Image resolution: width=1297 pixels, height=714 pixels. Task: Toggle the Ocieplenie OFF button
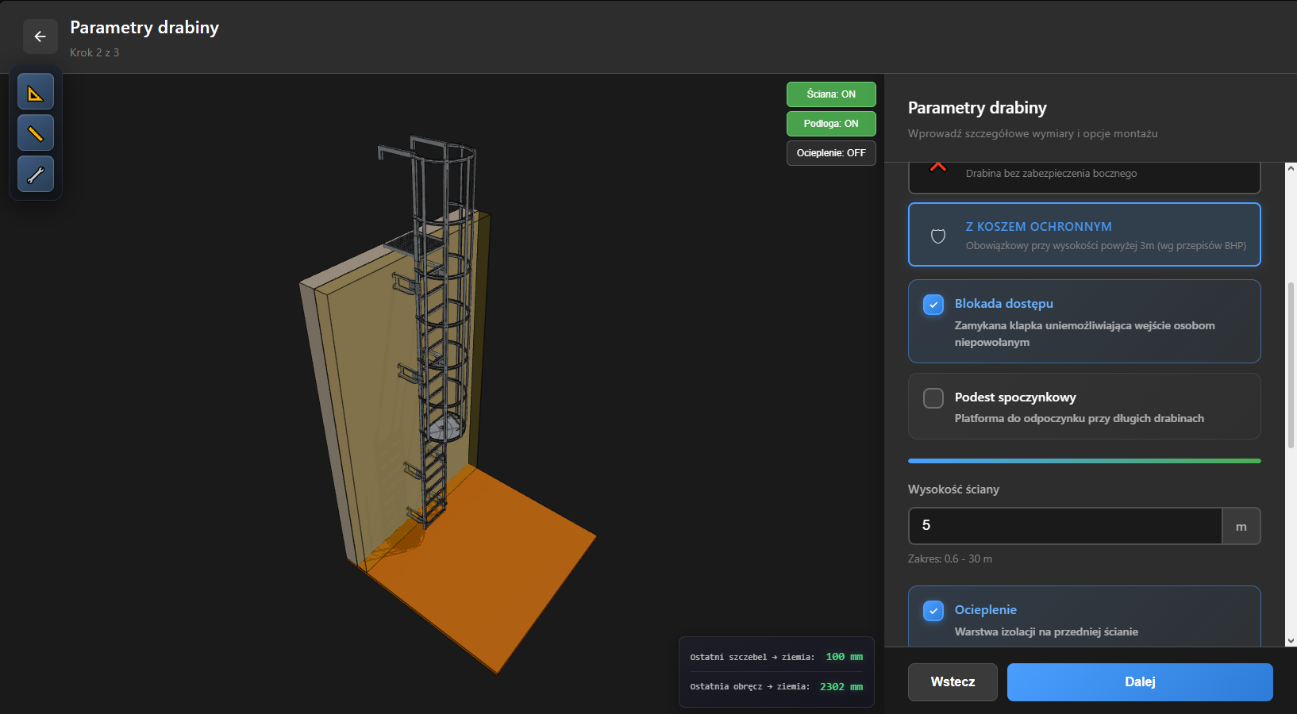tap(831, 153)
